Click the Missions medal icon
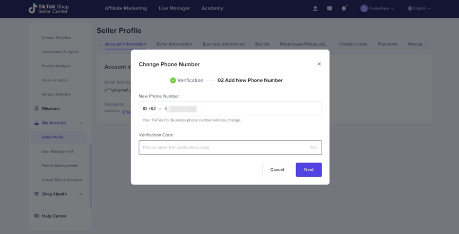The image size is (459, 234). [37, 108]
